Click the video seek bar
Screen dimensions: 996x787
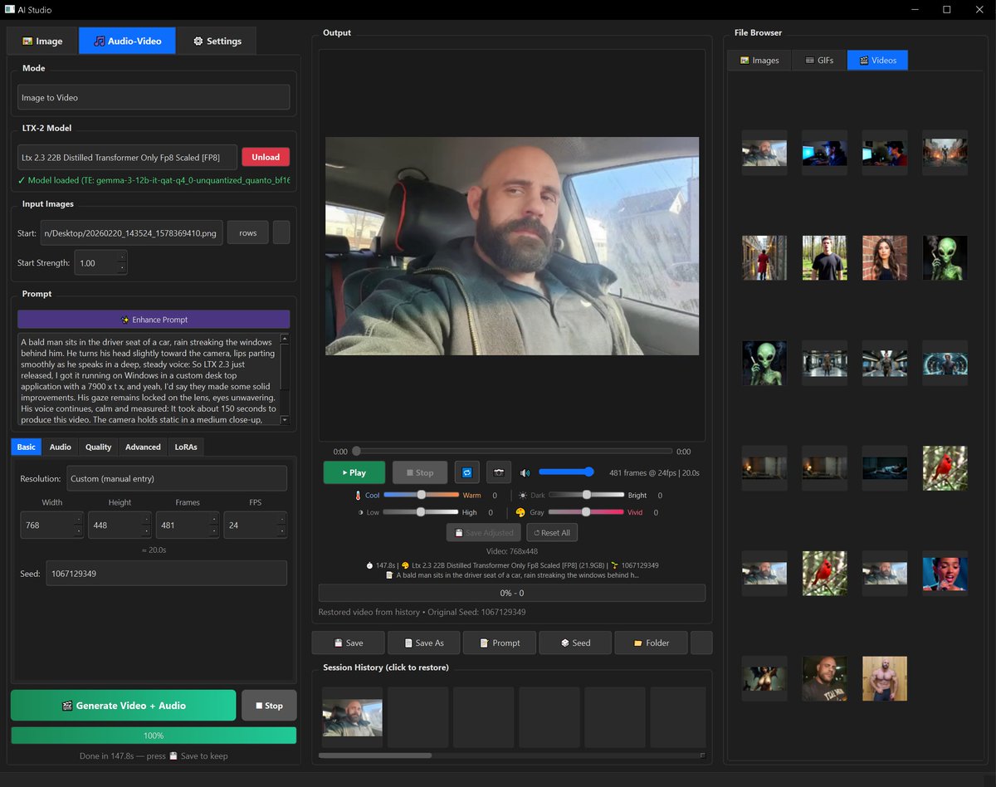[x=512, y=452]
